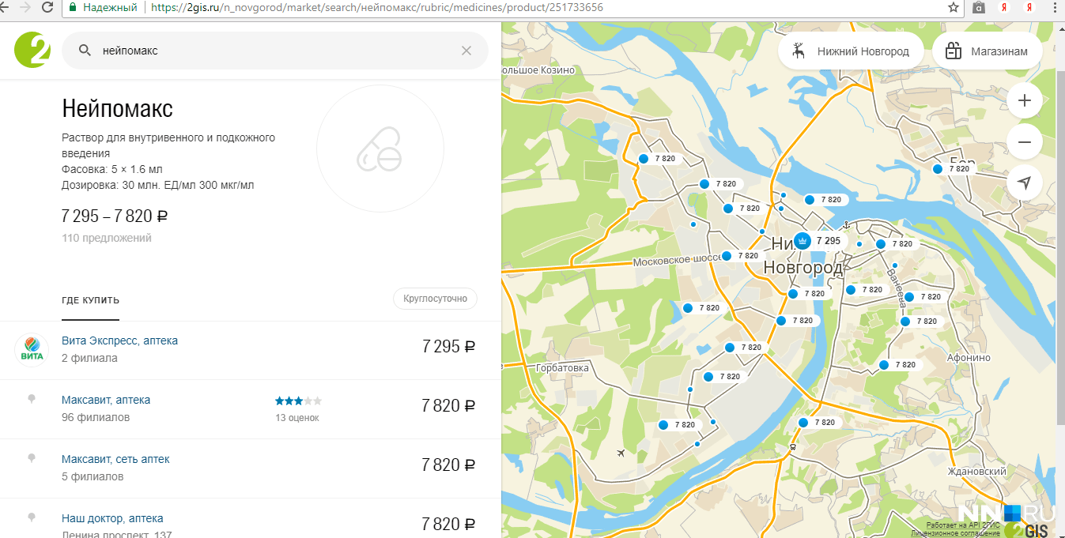This screenshot has width=1065, height=538.
Task: Select the ГДЕ КУПИТЬ tab
Action: tap(90, 300)
